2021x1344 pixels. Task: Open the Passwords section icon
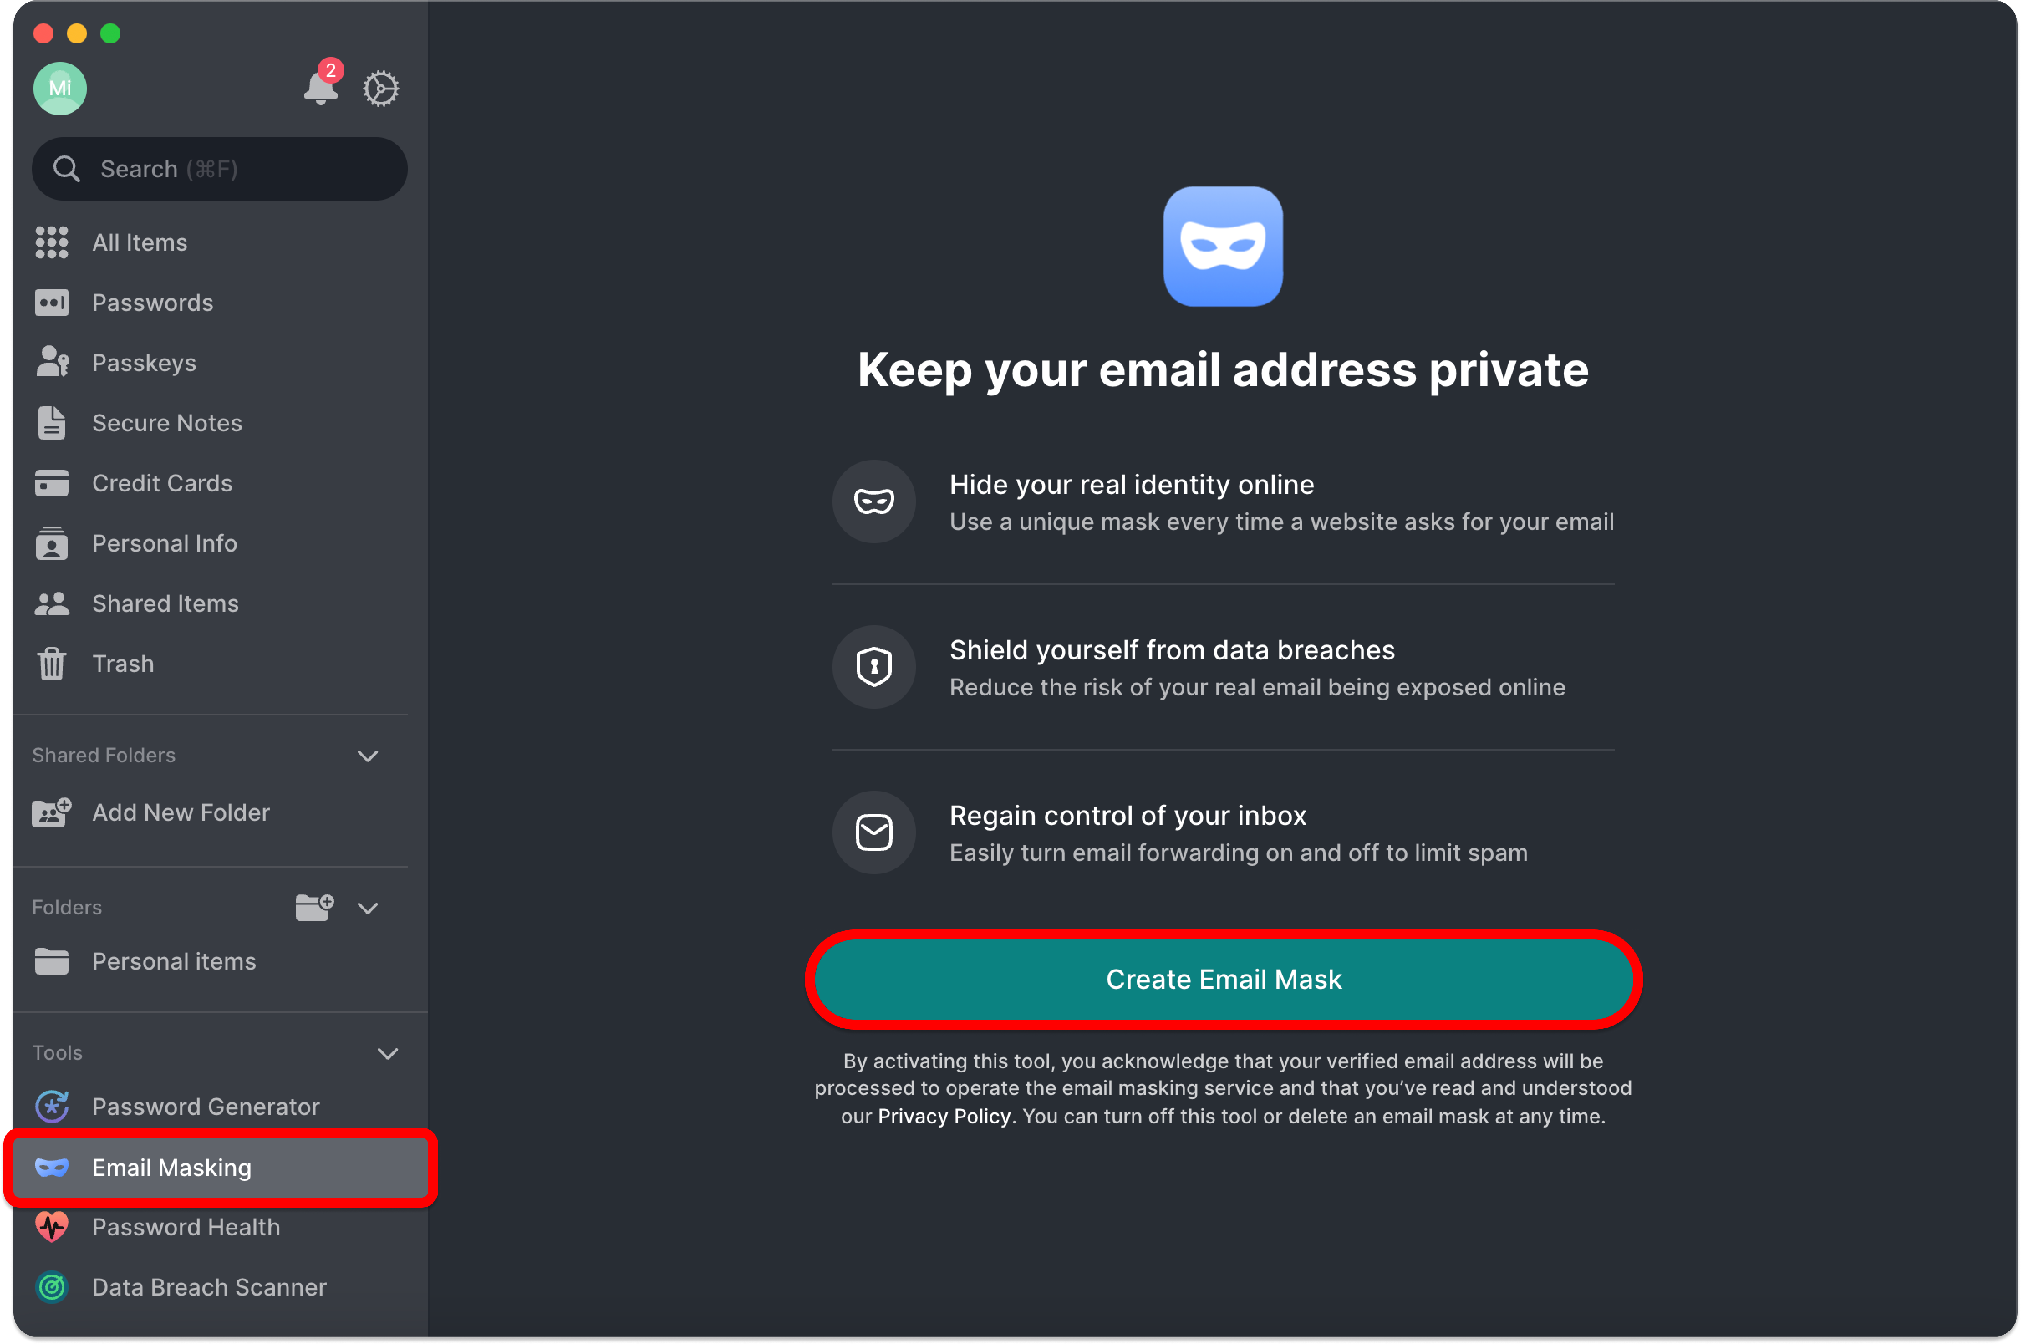point(51,303)
